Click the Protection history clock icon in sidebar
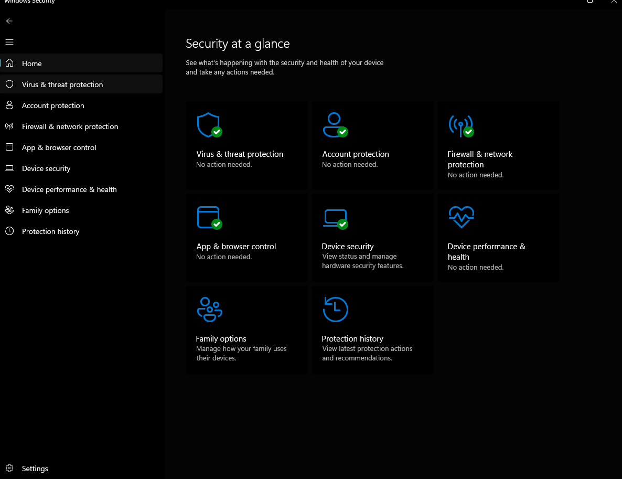Viewport: 622px width, 479px height. click(9, 231)
